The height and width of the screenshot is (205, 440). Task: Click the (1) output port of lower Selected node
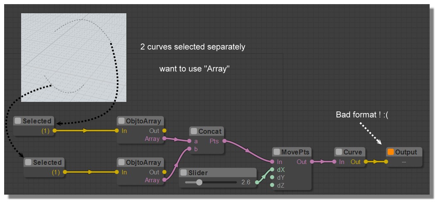65,172
